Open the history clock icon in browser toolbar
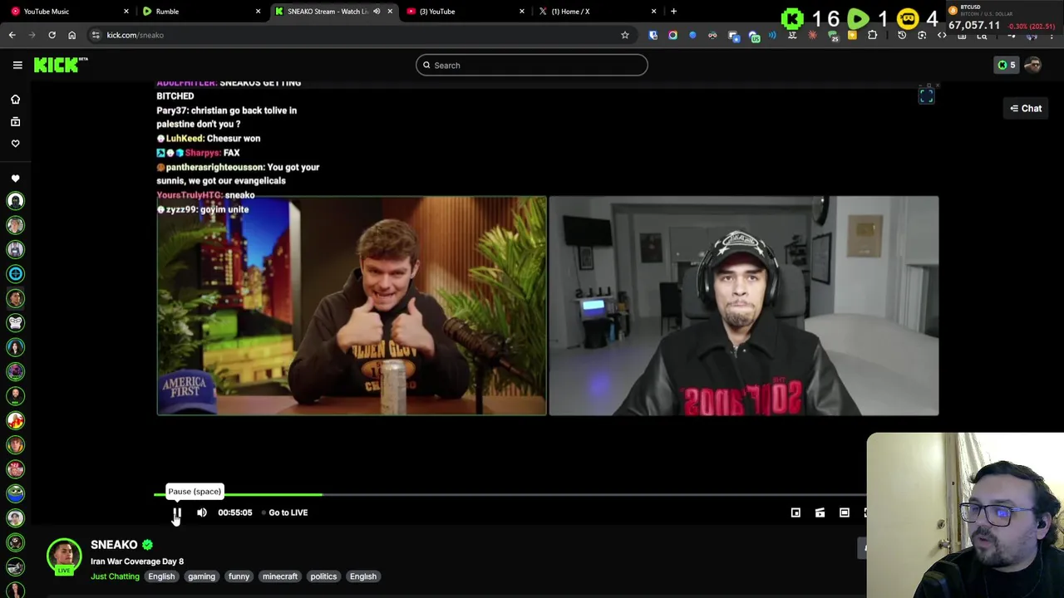Image resolution: width=1064 pixels, height=598 pixels. click(902, 35)
